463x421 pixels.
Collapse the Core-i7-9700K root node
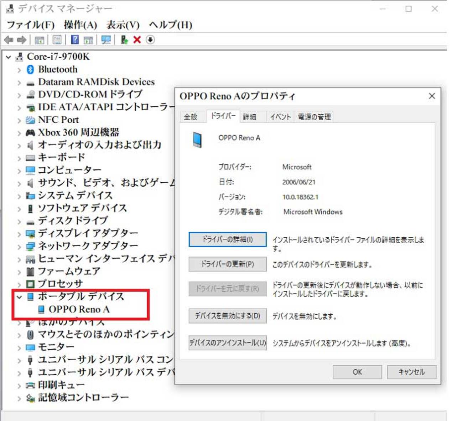click(9, 57)
